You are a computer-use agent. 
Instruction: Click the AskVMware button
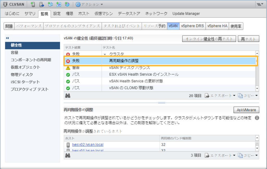click(246, 110)
